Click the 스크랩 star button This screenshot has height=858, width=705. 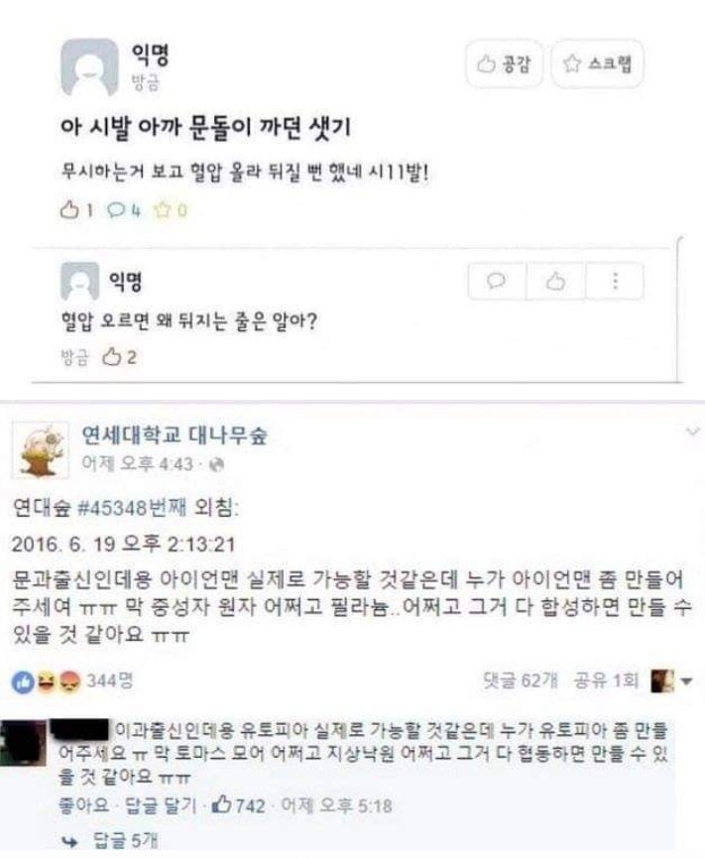[597, 64]
